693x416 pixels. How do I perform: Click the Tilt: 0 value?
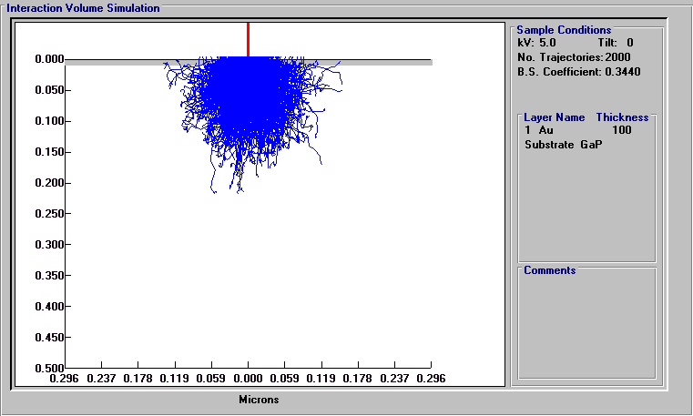616,43
